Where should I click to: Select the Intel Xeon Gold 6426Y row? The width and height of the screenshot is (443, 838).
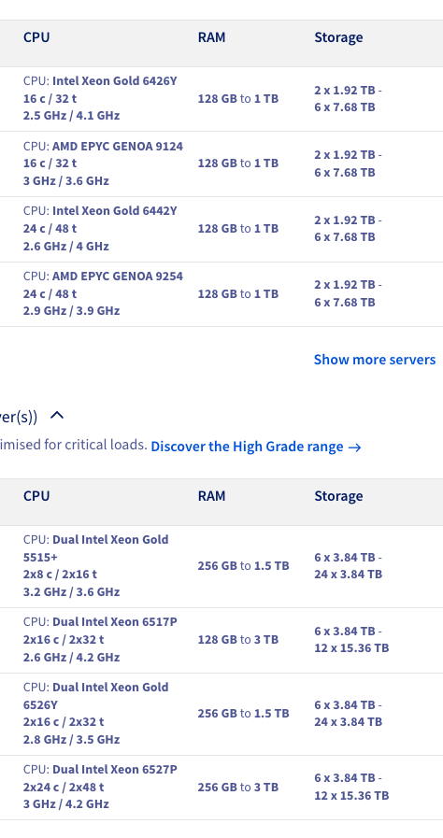[221, 99]
